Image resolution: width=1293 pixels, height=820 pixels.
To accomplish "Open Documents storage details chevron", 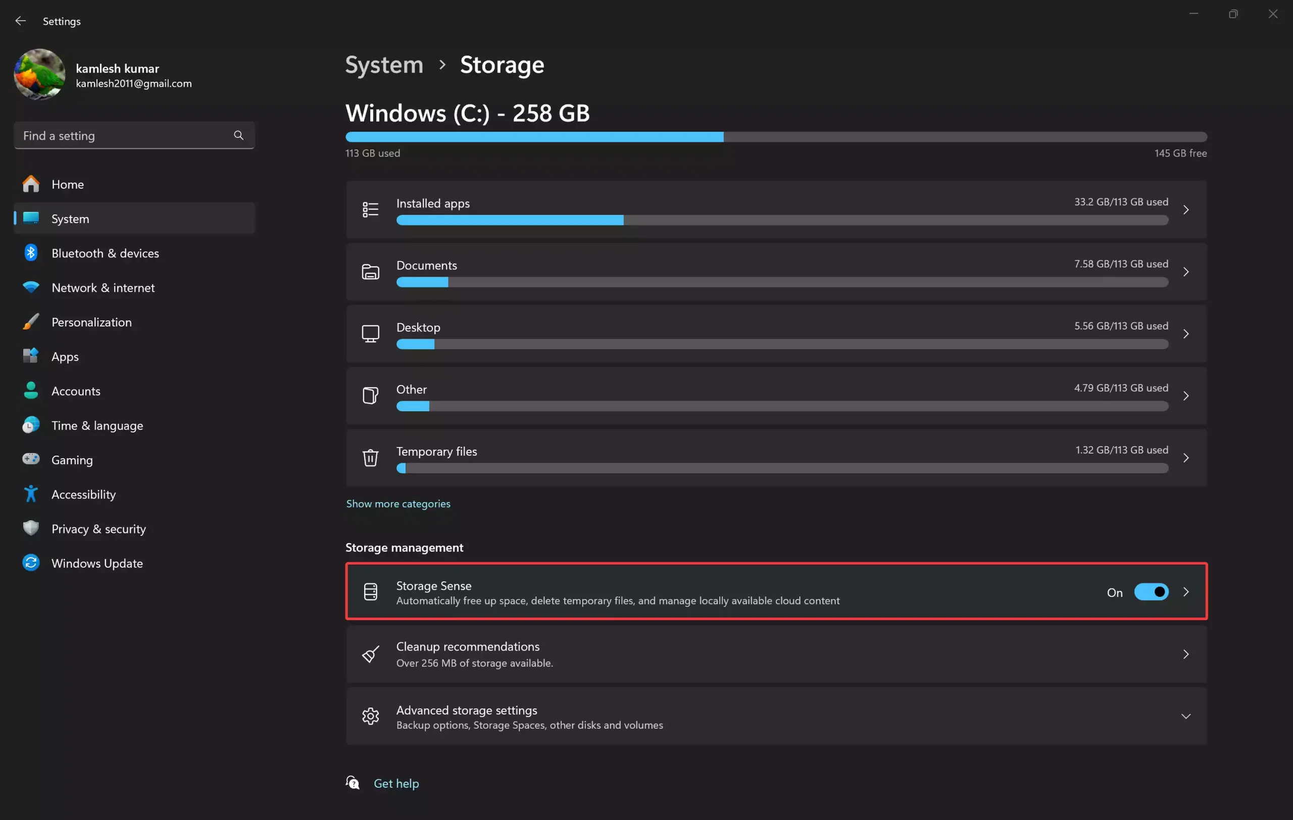I will (x=1185, y=272).
